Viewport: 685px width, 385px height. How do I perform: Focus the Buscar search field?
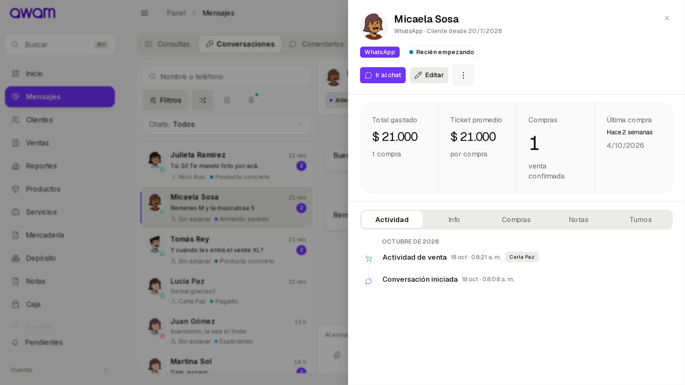point(60,45)
